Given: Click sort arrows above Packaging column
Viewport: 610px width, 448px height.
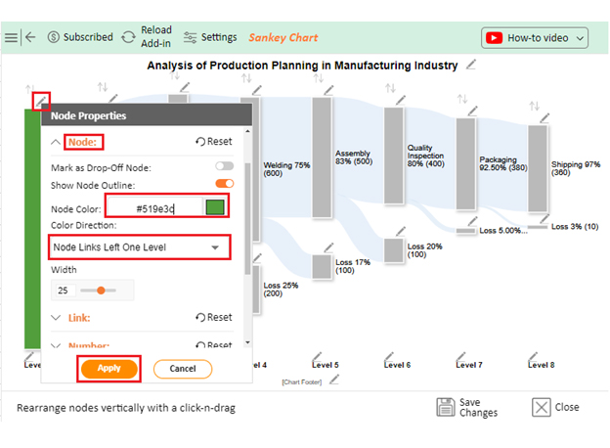Looking at the screenshot, I should point(462,99).
